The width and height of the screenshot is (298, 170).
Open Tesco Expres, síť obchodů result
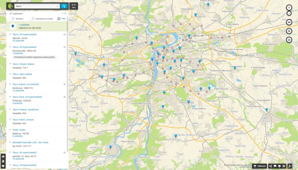click(25, 84)
